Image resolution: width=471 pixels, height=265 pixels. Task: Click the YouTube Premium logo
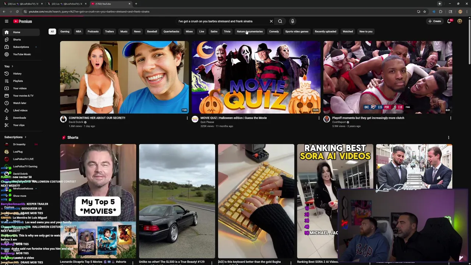tap(23, 21)
